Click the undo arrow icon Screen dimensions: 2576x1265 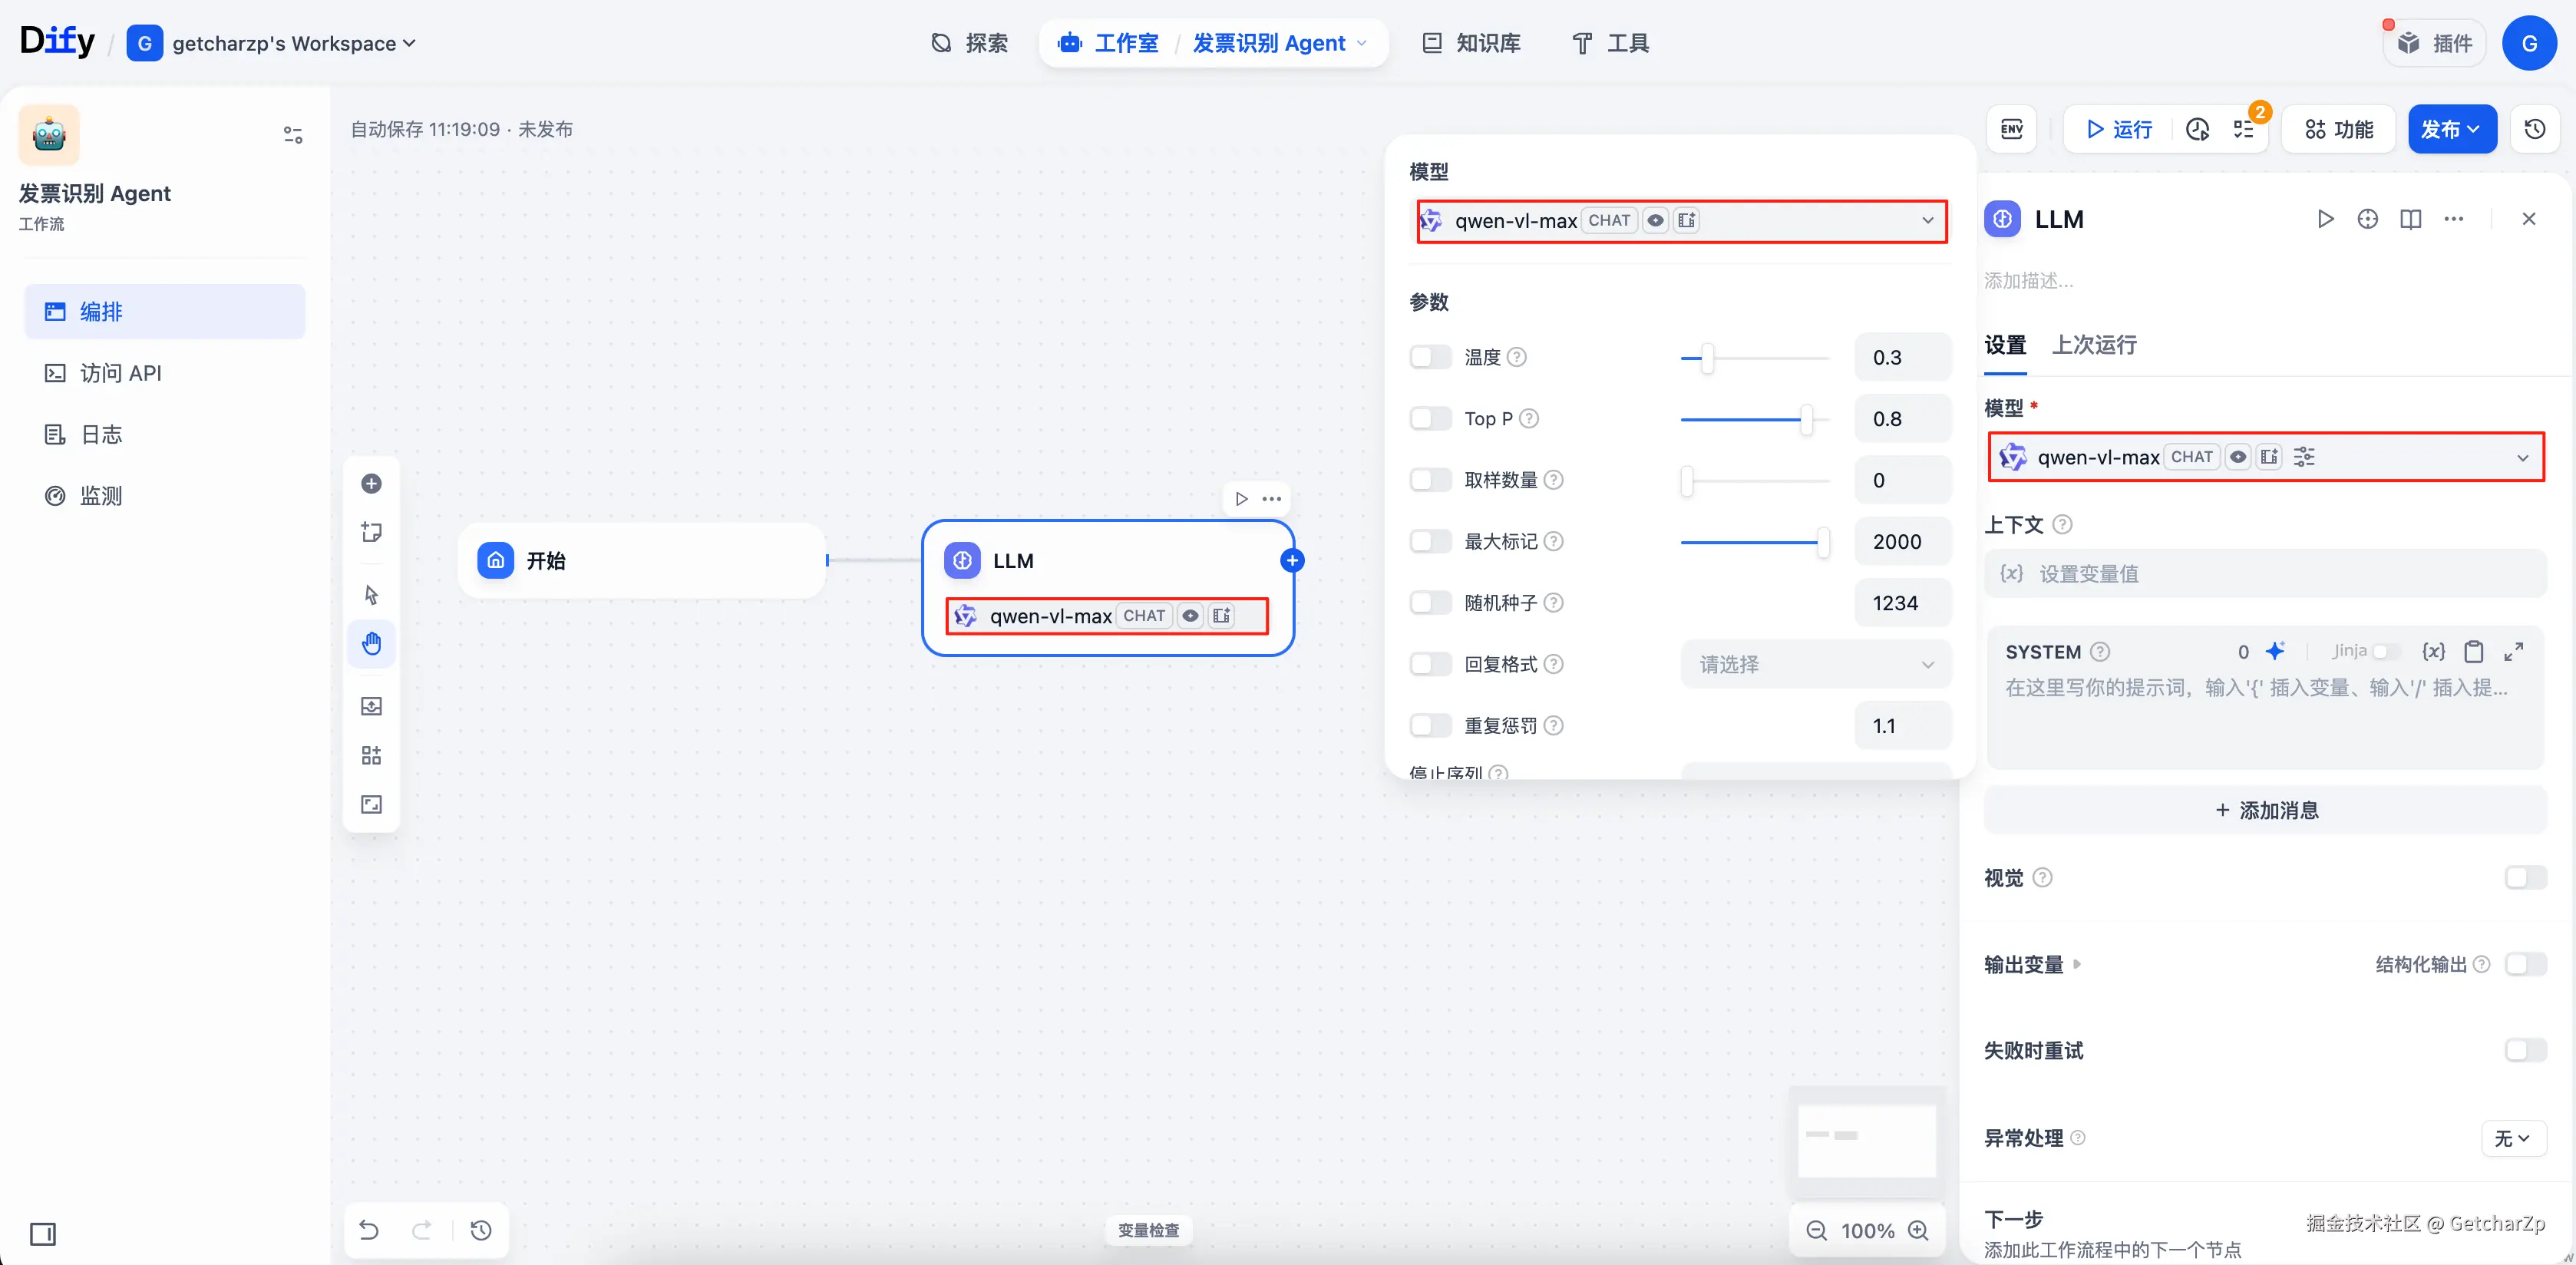[369, 1229]
